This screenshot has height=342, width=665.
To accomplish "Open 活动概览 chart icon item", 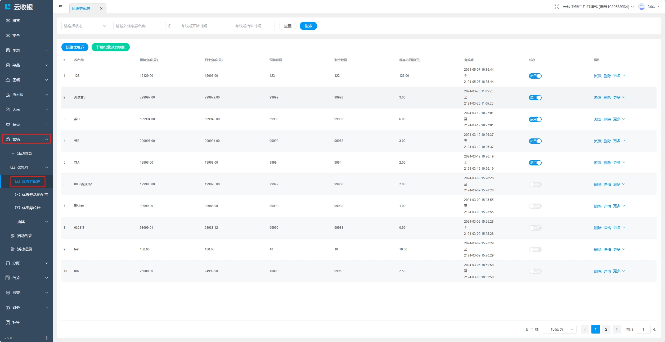I will pos(24,153).
